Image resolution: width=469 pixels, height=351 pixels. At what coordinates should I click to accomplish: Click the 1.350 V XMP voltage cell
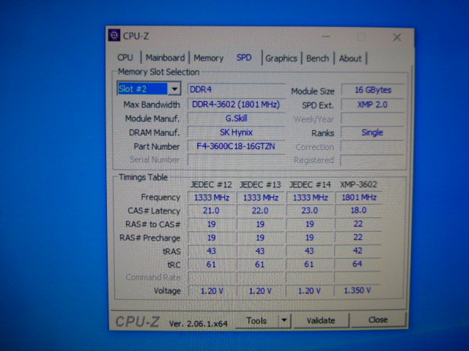pos(358,290)
